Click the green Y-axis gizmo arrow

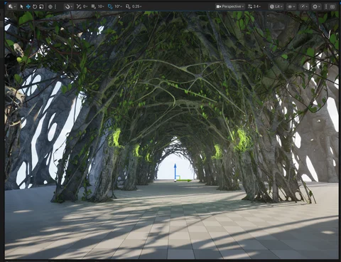tap(184, 181)
